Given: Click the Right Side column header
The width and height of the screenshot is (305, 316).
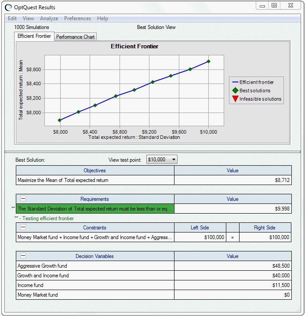Looking at the screenshot, I should [265, 228].
